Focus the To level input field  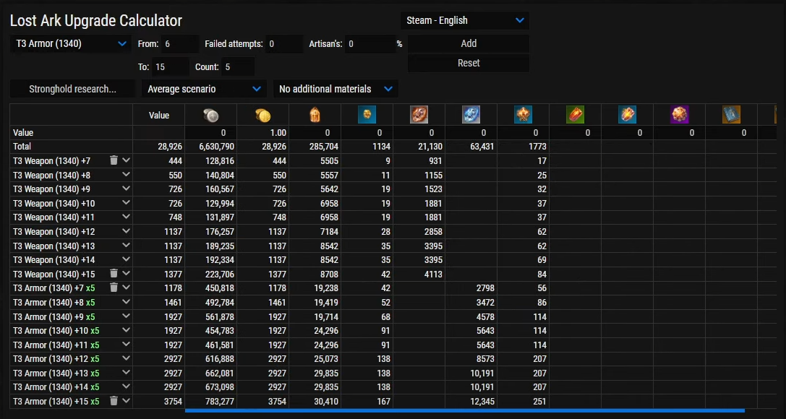(171, 66)
